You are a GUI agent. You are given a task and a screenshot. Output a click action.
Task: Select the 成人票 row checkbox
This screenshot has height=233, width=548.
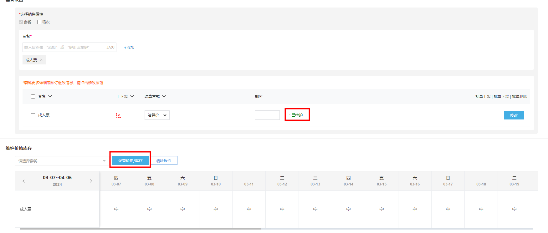33,115
